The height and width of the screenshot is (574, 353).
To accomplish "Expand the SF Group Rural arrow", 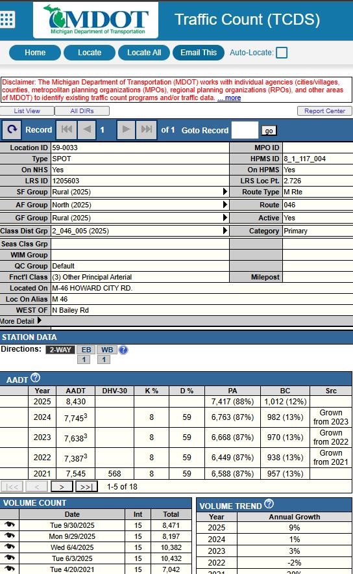I will tap(225, 192).
